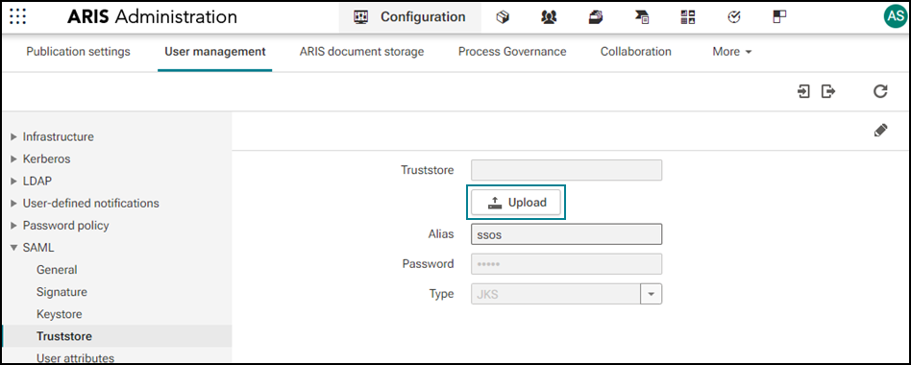Screen dimensions: 911x365
Task: Collapse the SAML tree node arrow
Action: [x=14, y=248]
